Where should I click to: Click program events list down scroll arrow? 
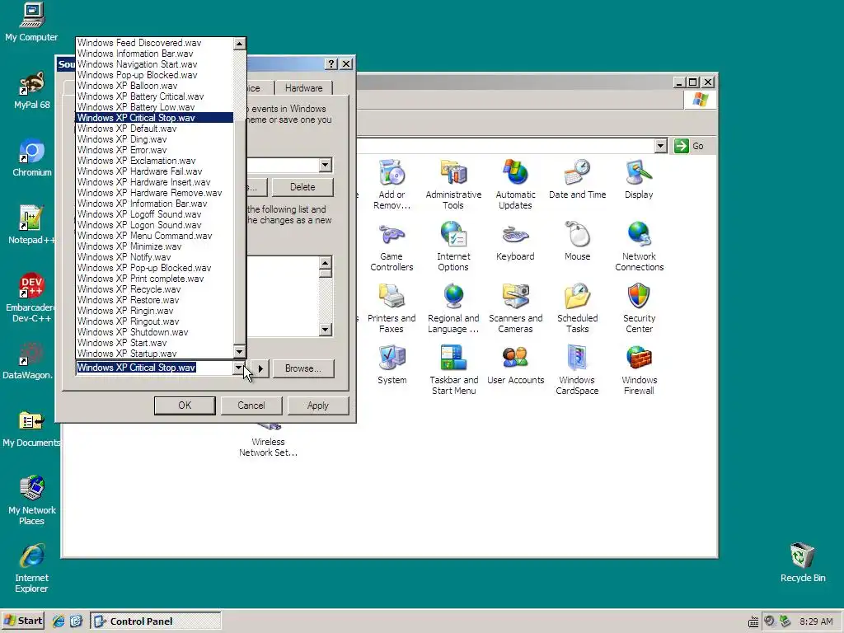tap(325, 330)
